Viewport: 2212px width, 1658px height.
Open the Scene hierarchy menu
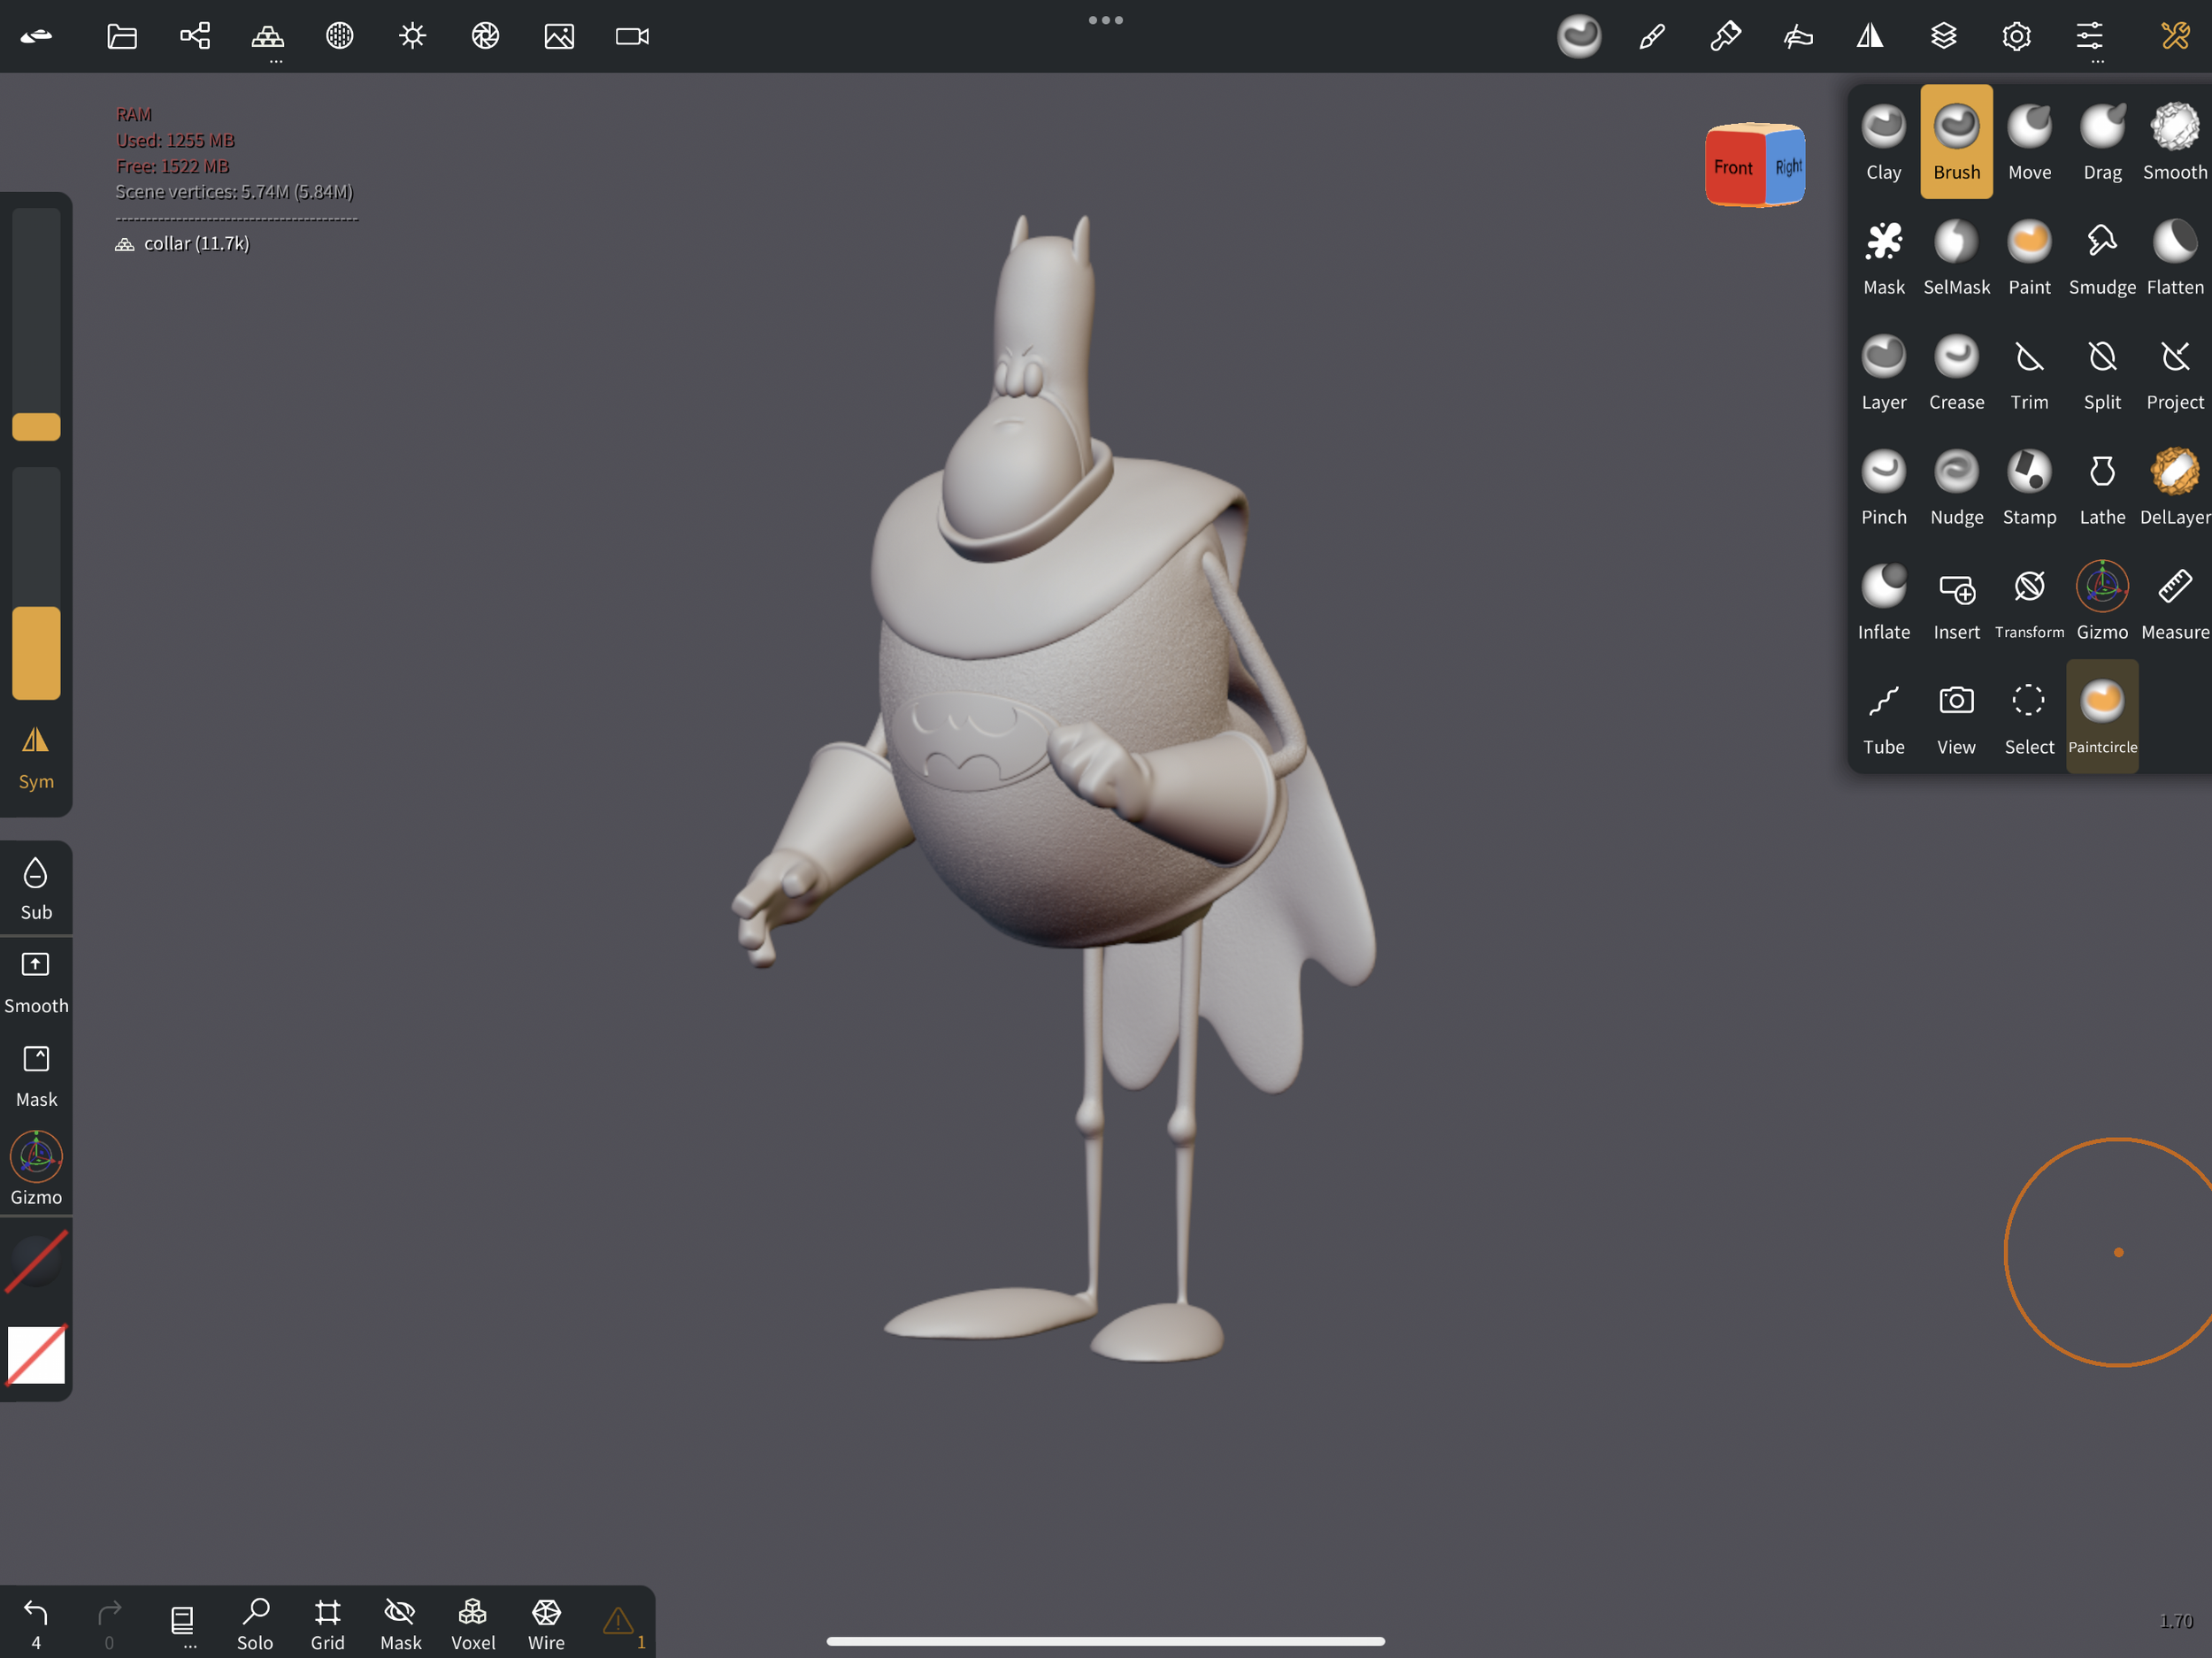(x=195, y=37)
